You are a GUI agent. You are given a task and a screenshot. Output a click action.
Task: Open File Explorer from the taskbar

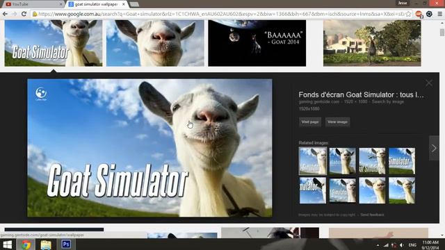[x=46, y=244]
